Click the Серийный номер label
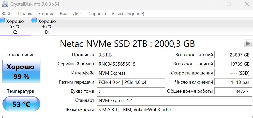 [76, 64]
